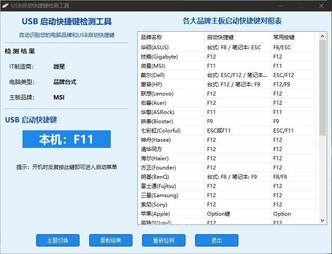Viewport: 332px width, 254px height.
Task: Select the 三星(Samsung) row
Action: (x=228, y=195)
